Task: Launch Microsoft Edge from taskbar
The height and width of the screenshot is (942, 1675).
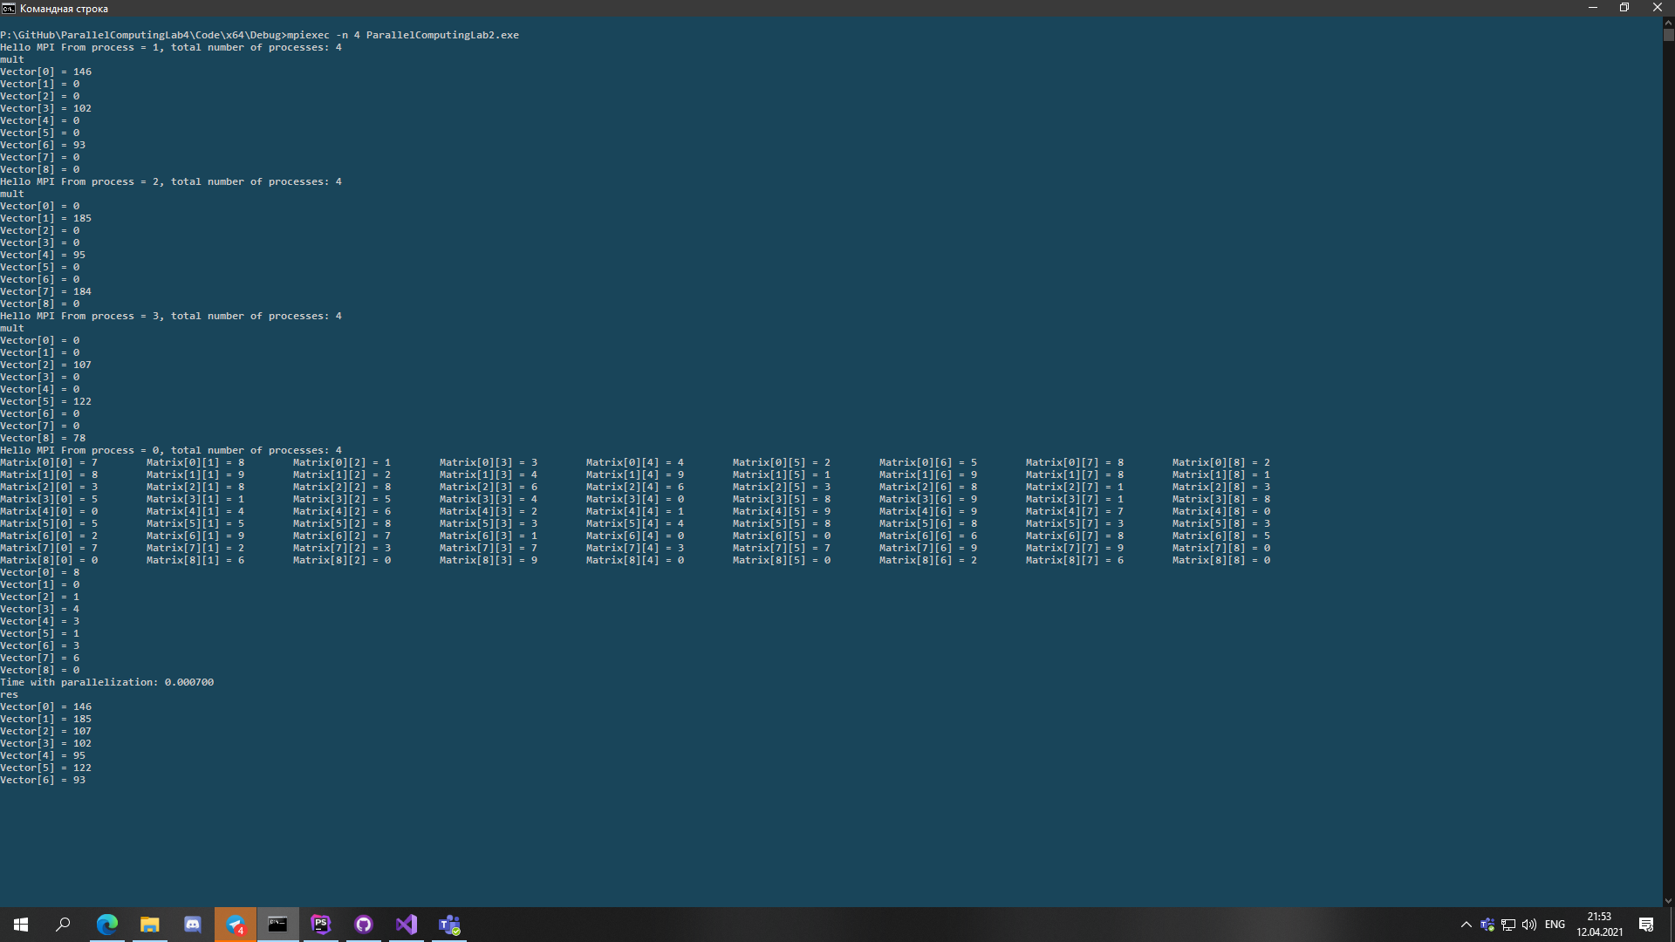Action: (x=107, y=925)
